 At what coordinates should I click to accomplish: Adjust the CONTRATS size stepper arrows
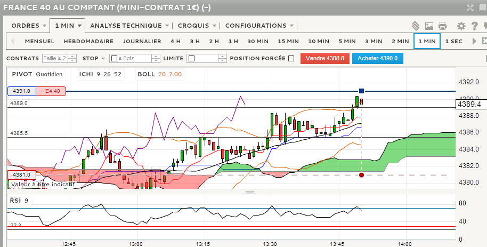click(72, 59)
